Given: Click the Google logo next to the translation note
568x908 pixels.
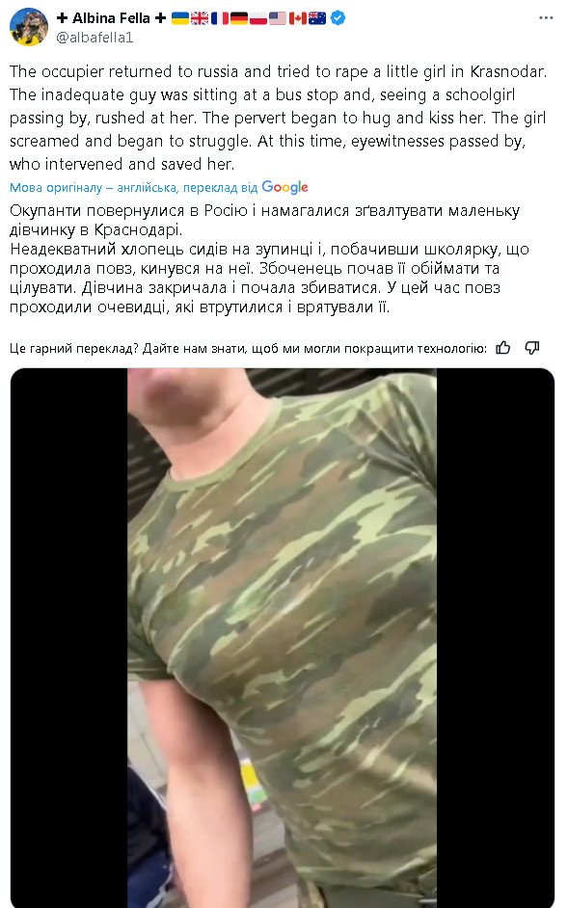Looking at the screenshot, I should pyautogui.click(x=284, y=187).
